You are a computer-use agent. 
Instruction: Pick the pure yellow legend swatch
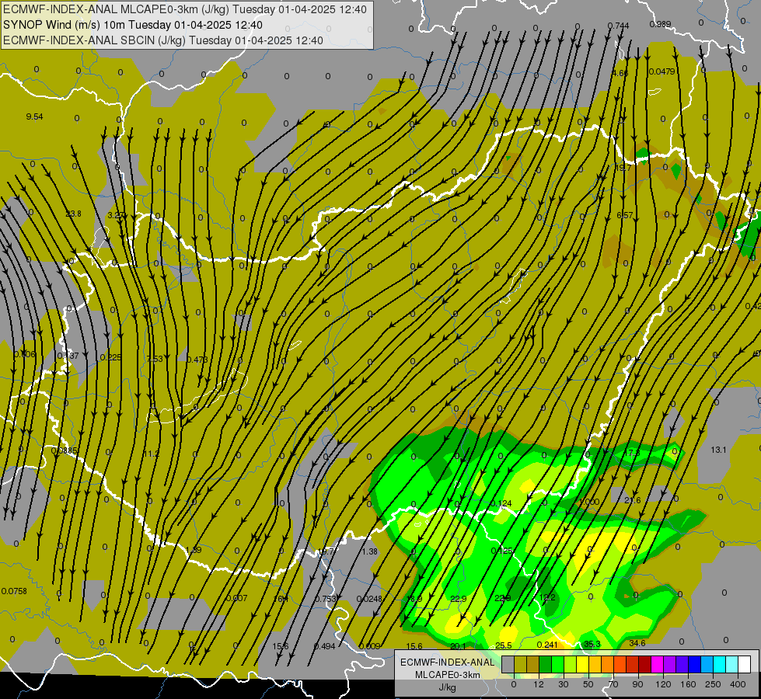point(583,664)
